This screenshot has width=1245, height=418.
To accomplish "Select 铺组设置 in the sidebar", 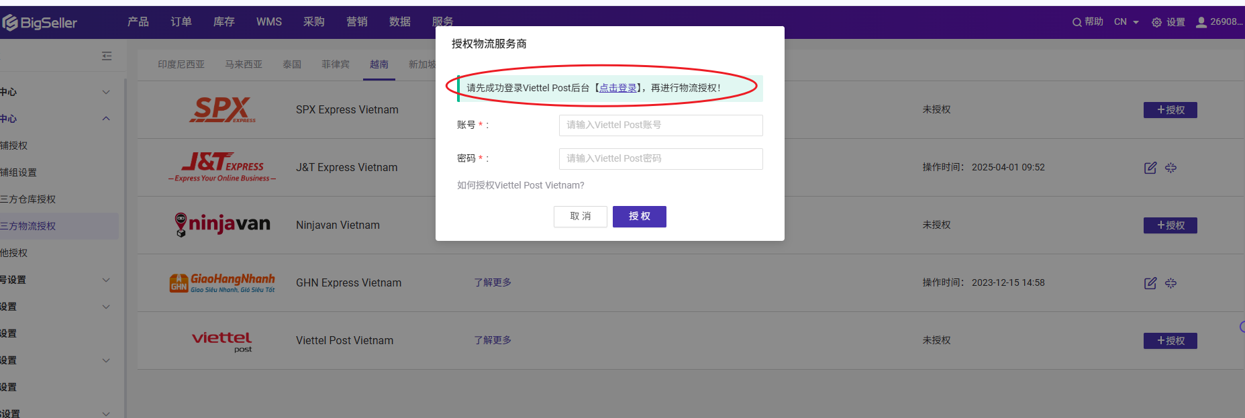I will point(18,172).
